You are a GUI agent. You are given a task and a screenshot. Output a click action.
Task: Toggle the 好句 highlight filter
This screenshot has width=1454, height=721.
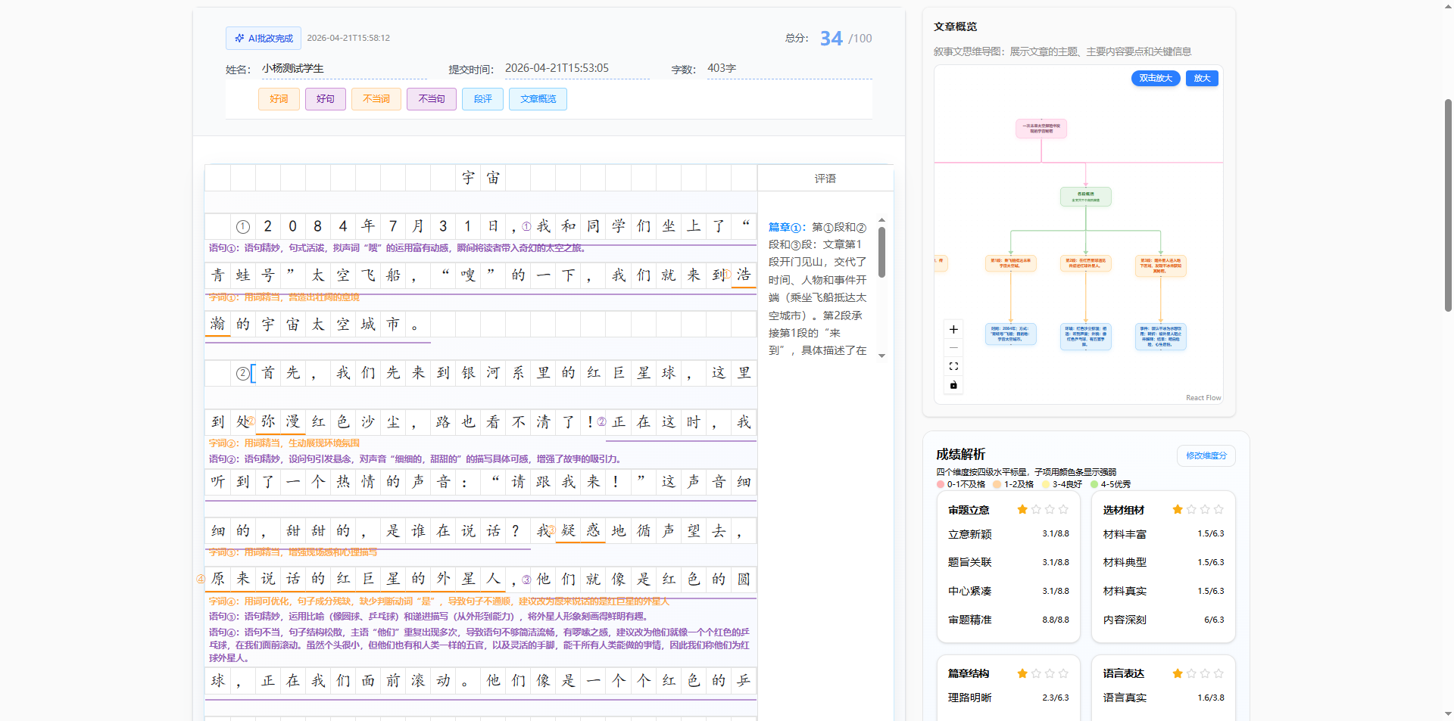326,99
